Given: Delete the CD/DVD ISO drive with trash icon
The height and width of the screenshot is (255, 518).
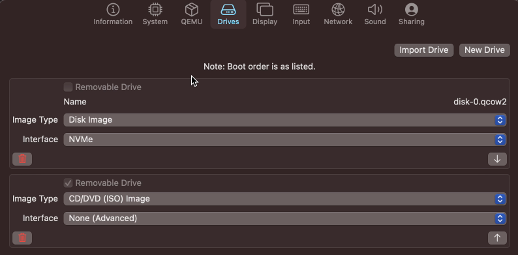Looking at the screenshot, I should point(22,238).
